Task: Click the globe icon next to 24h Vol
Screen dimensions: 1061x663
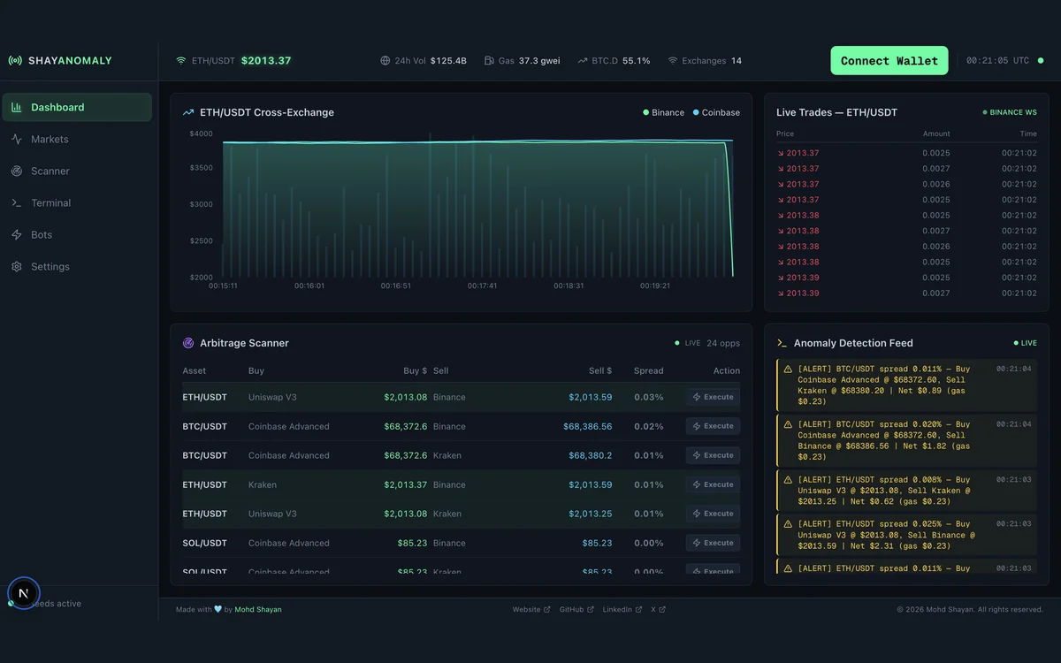Action: 385,61
